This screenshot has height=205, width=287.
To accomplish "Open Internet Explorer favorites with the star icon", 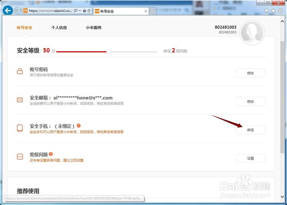I will 273,11.
